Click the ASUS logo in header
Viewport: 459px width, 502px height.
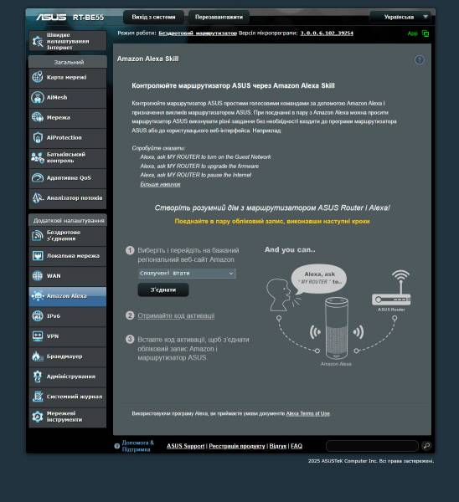pyautogui.click(x=51, y=17)
